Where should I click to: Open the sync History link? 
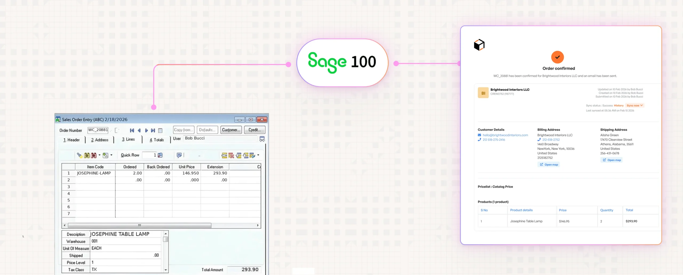pos(618,106)
